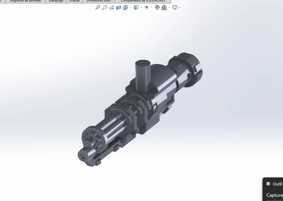This screenshot has height=201, width=283.
Task: Expand the View Settings dropdown arrow
Action: pyautogui.click(x=180, y=8)
